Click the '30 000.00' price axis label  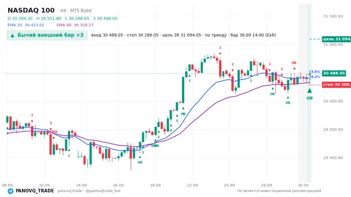333,101
